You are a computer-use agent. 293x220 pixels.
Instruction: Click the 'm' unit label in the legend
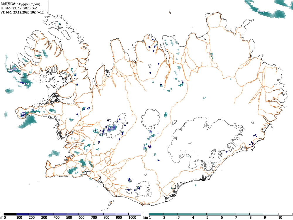(2, 218)
